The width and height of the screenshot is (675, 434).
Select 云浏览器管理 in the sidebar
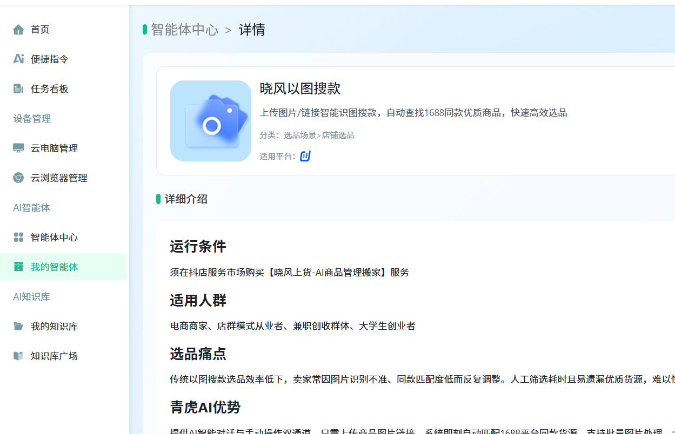[63, 178]
